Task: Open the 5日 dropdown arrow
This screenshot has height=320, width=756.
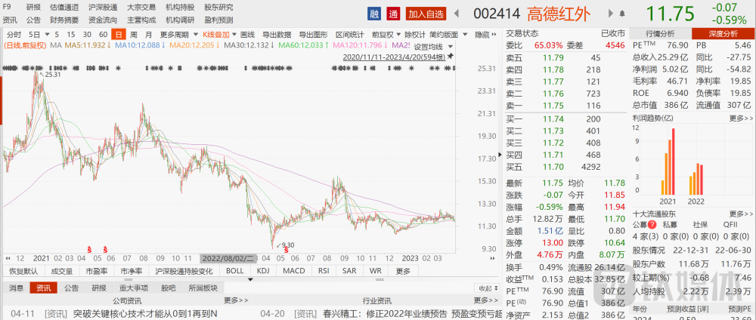Action: (x=47, y=35)
